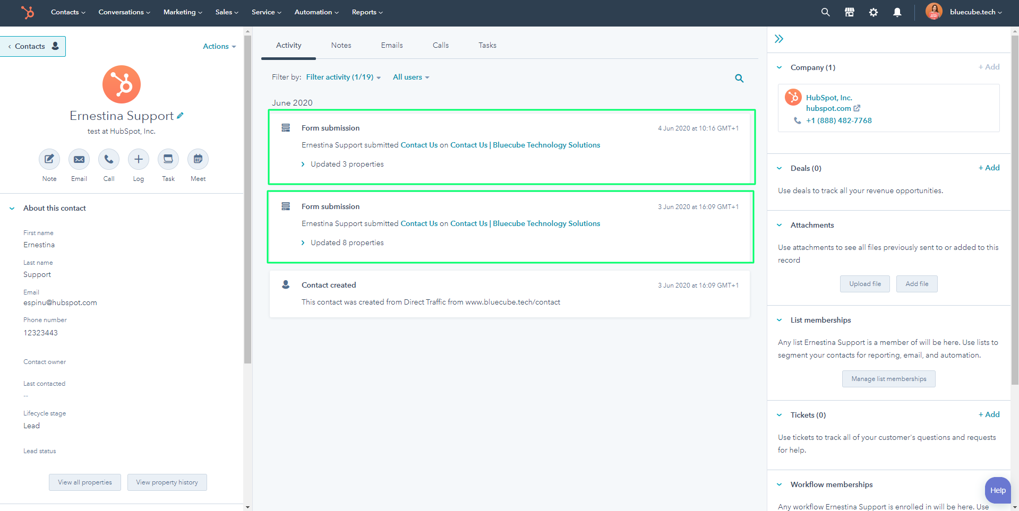Click the Ernestina Support contact avatar

click(x=122, y=84)
